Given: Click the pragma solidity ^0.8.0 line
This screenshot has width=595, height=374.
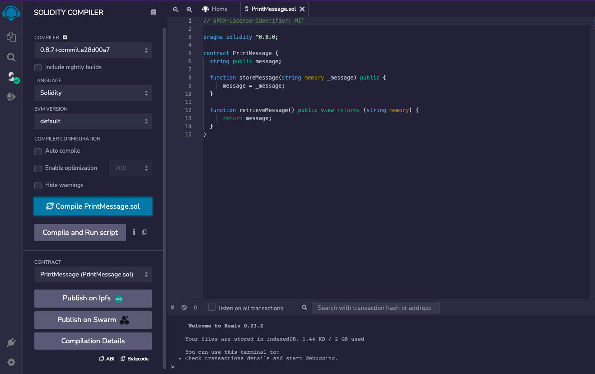Looking at the screenshot, I should click(241, 37).
